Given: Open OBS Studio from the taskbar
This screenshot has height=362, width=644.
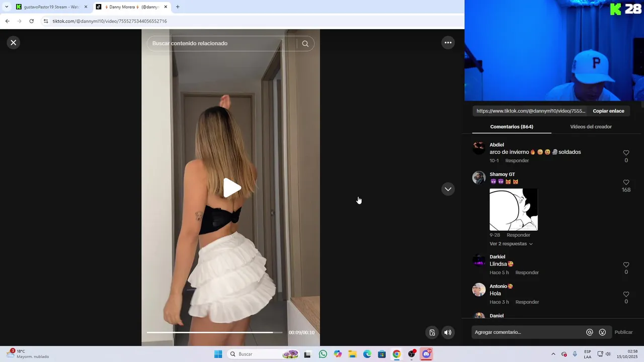Looking at the screenshot, I should (x=412, y=354).
